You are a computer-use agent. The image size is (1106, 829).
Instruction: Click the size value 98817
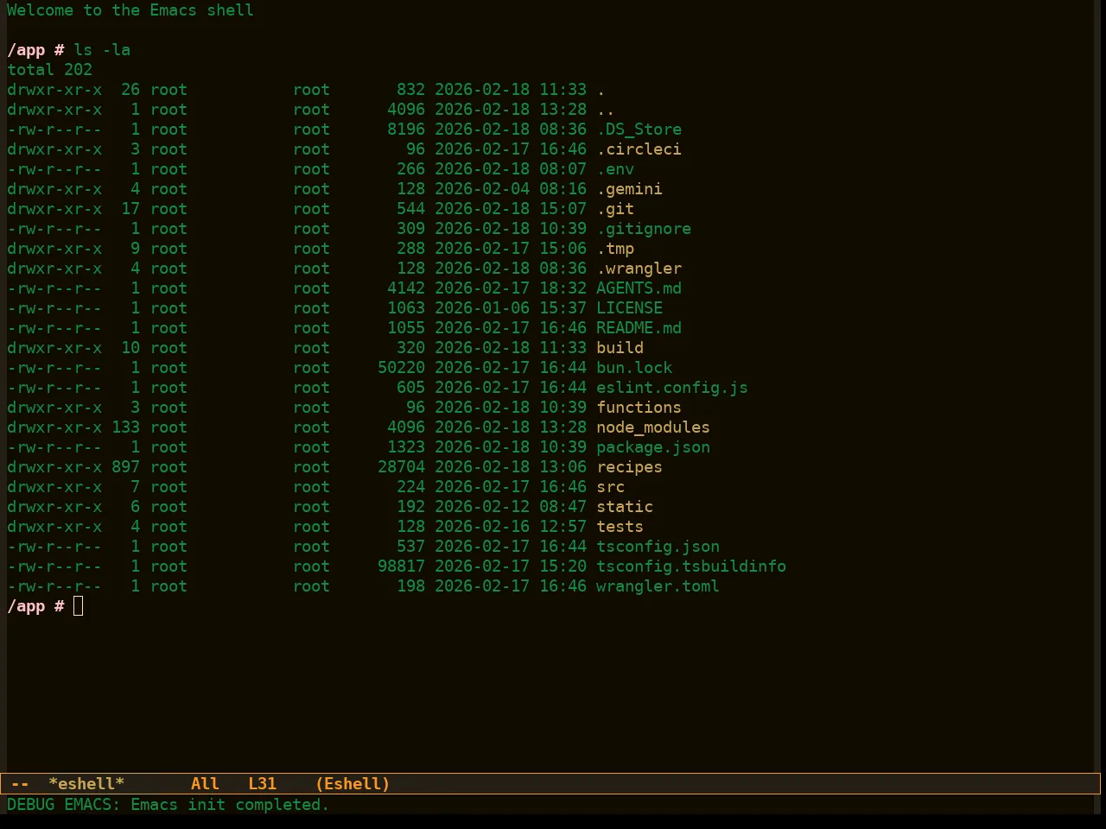point(402,566)
